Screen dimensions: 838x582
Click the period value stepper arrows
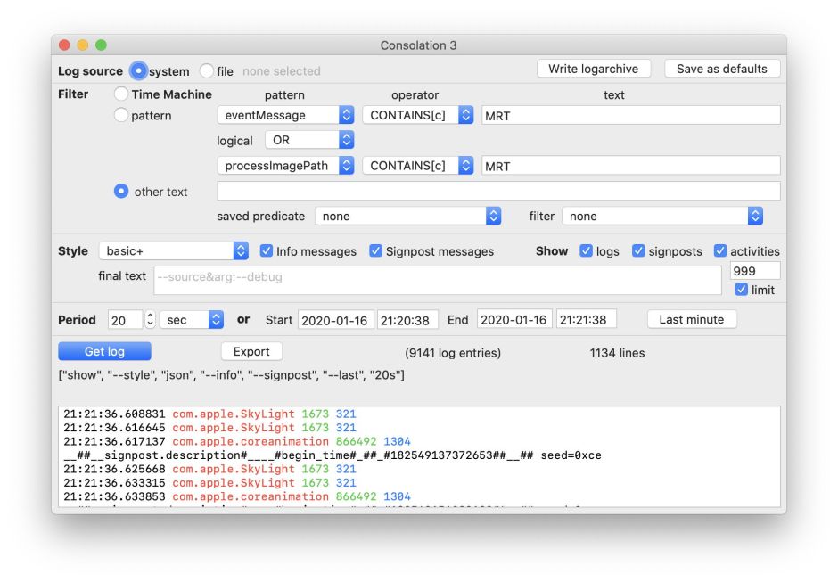(x=150, y=320)
